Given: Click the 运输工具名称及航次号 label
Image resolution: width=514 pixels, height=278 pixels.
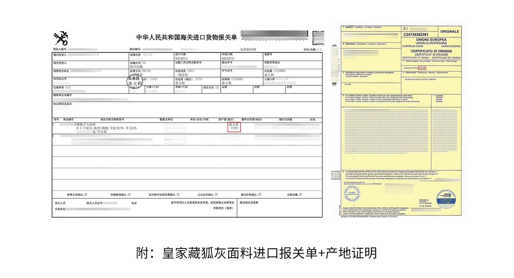Looking at the screenshot, I should (x=188, y=63).
